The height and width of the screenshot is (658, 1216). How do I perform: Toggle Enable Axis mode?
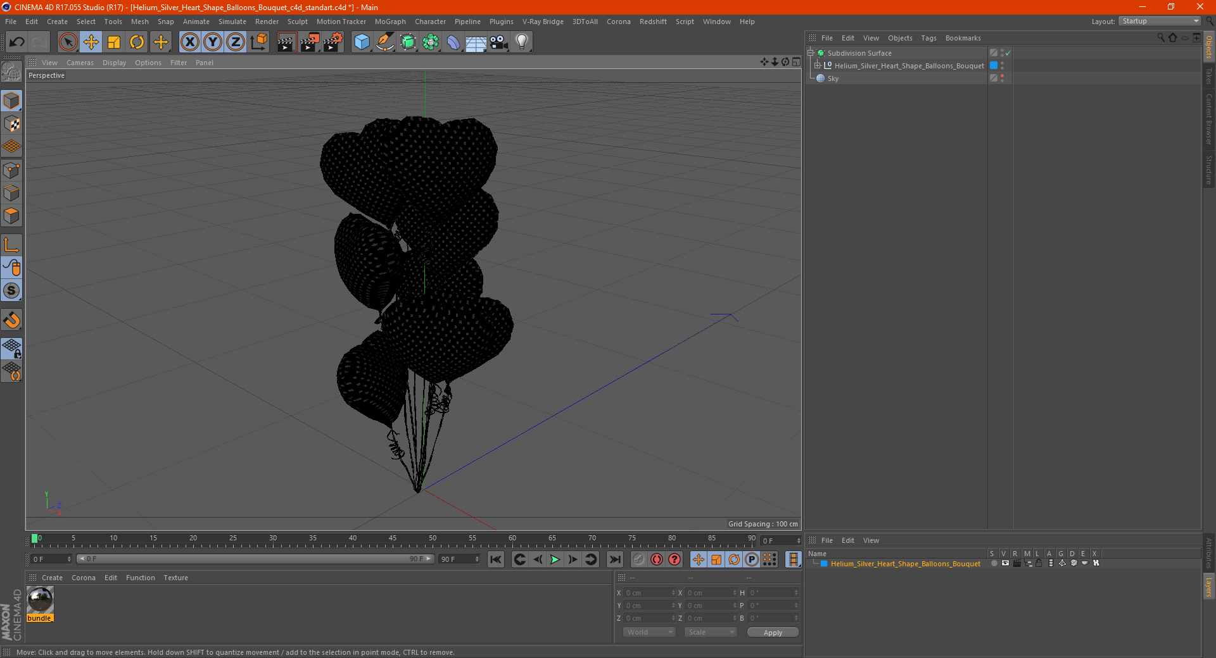click(x=11, y=245)
